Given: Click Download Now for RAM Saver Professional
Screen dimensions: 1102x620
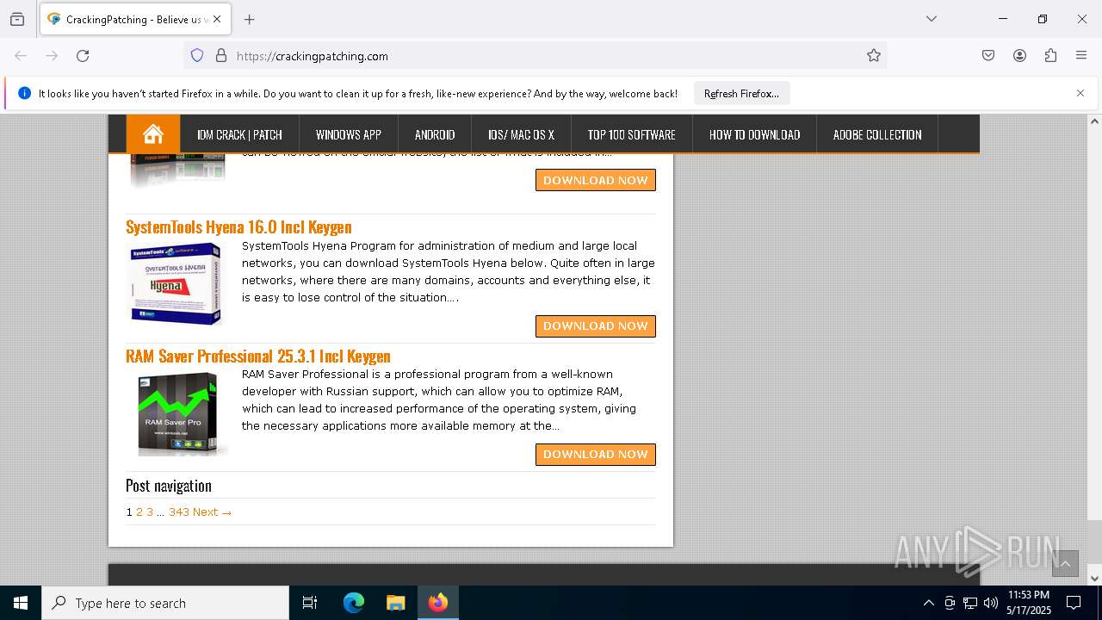Looking at the screenshot, I should coord(596,454).
